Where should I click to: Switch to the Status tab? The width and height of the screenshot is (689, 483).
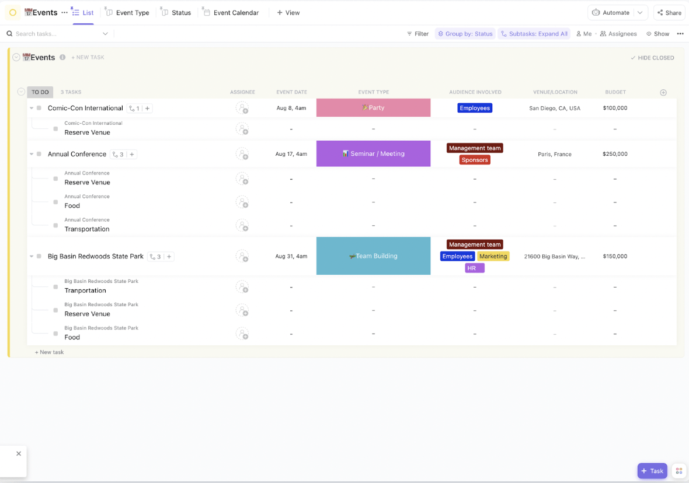click(176, 13)
